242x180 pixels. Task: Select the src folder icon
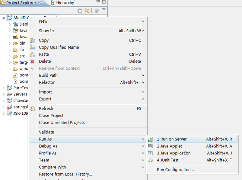[x=15, y=56]
